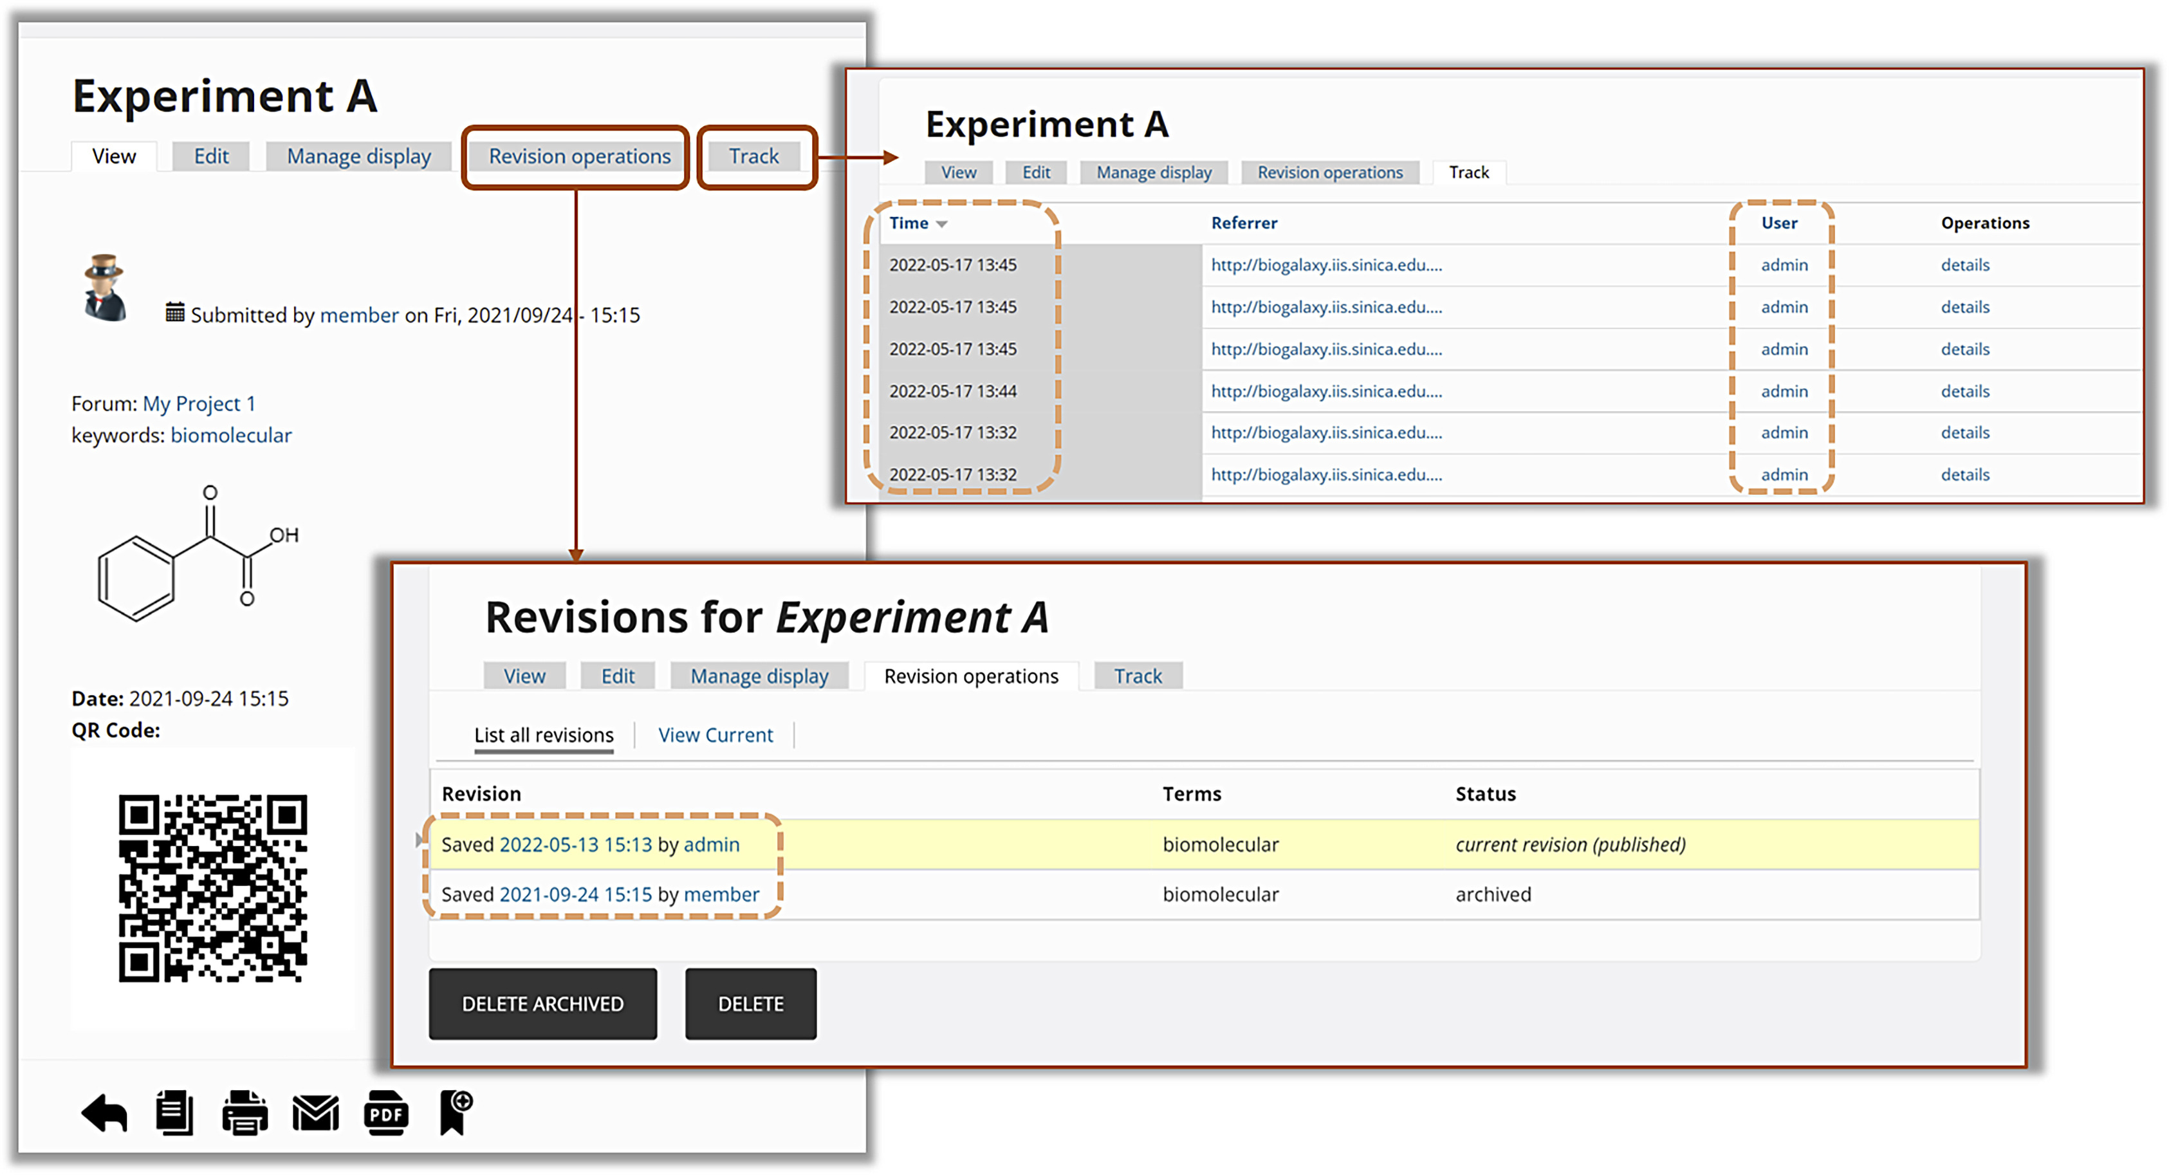Image resolution: width=2169 pixels, height=1175 pixels.
Task: Select Edit tab in the Track panel
Action: [x=1036, y=172]
